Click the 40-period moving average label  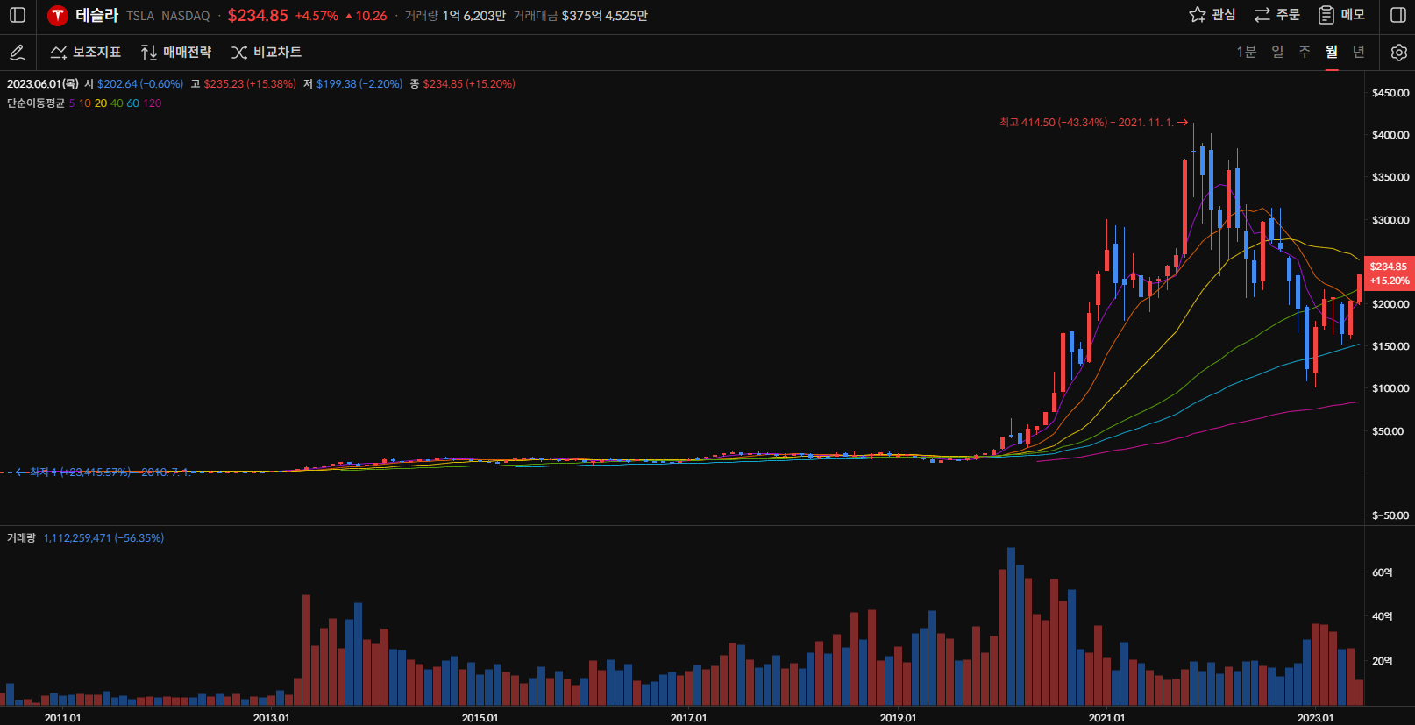(117, 103)
